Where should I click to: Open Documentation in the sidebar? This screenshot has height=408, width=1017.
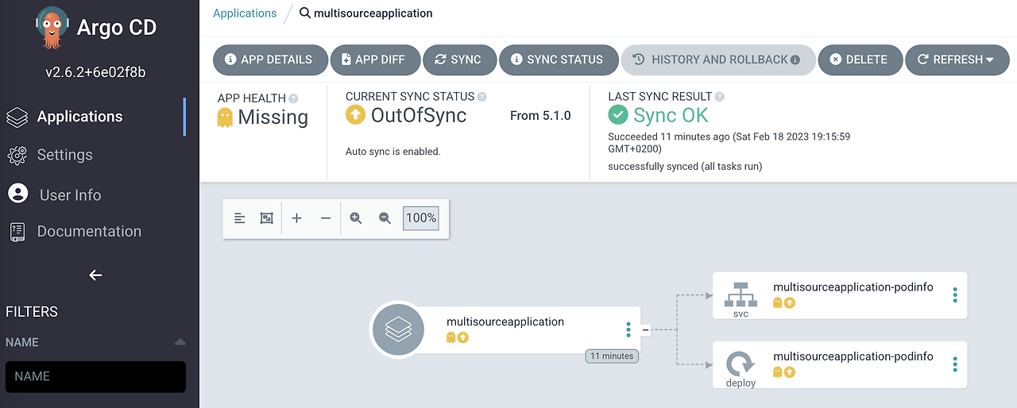74,231
